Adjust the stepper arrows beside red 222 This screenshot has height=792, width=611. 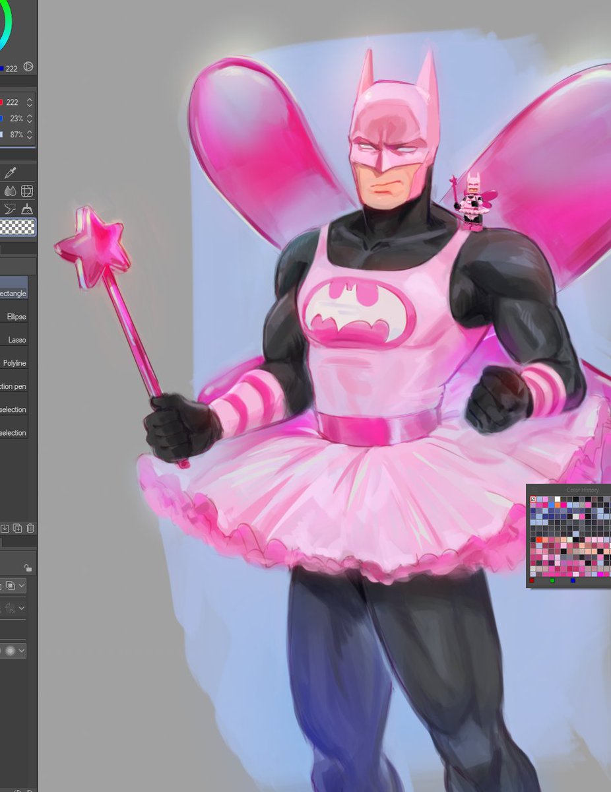[29, 102]
